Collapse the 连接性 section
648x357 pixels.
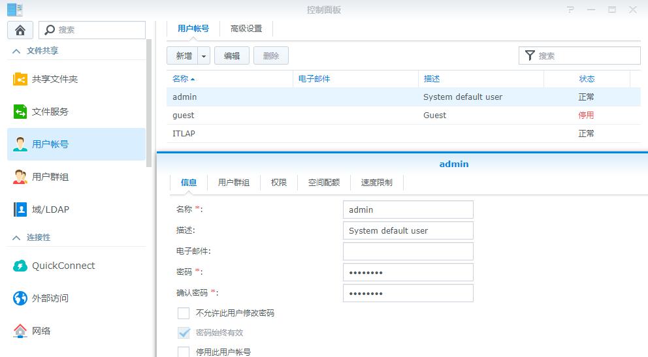pyautogui.click(x=16, y=238)
